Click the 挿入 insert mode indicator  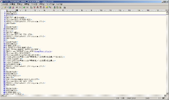click(164, 98)
